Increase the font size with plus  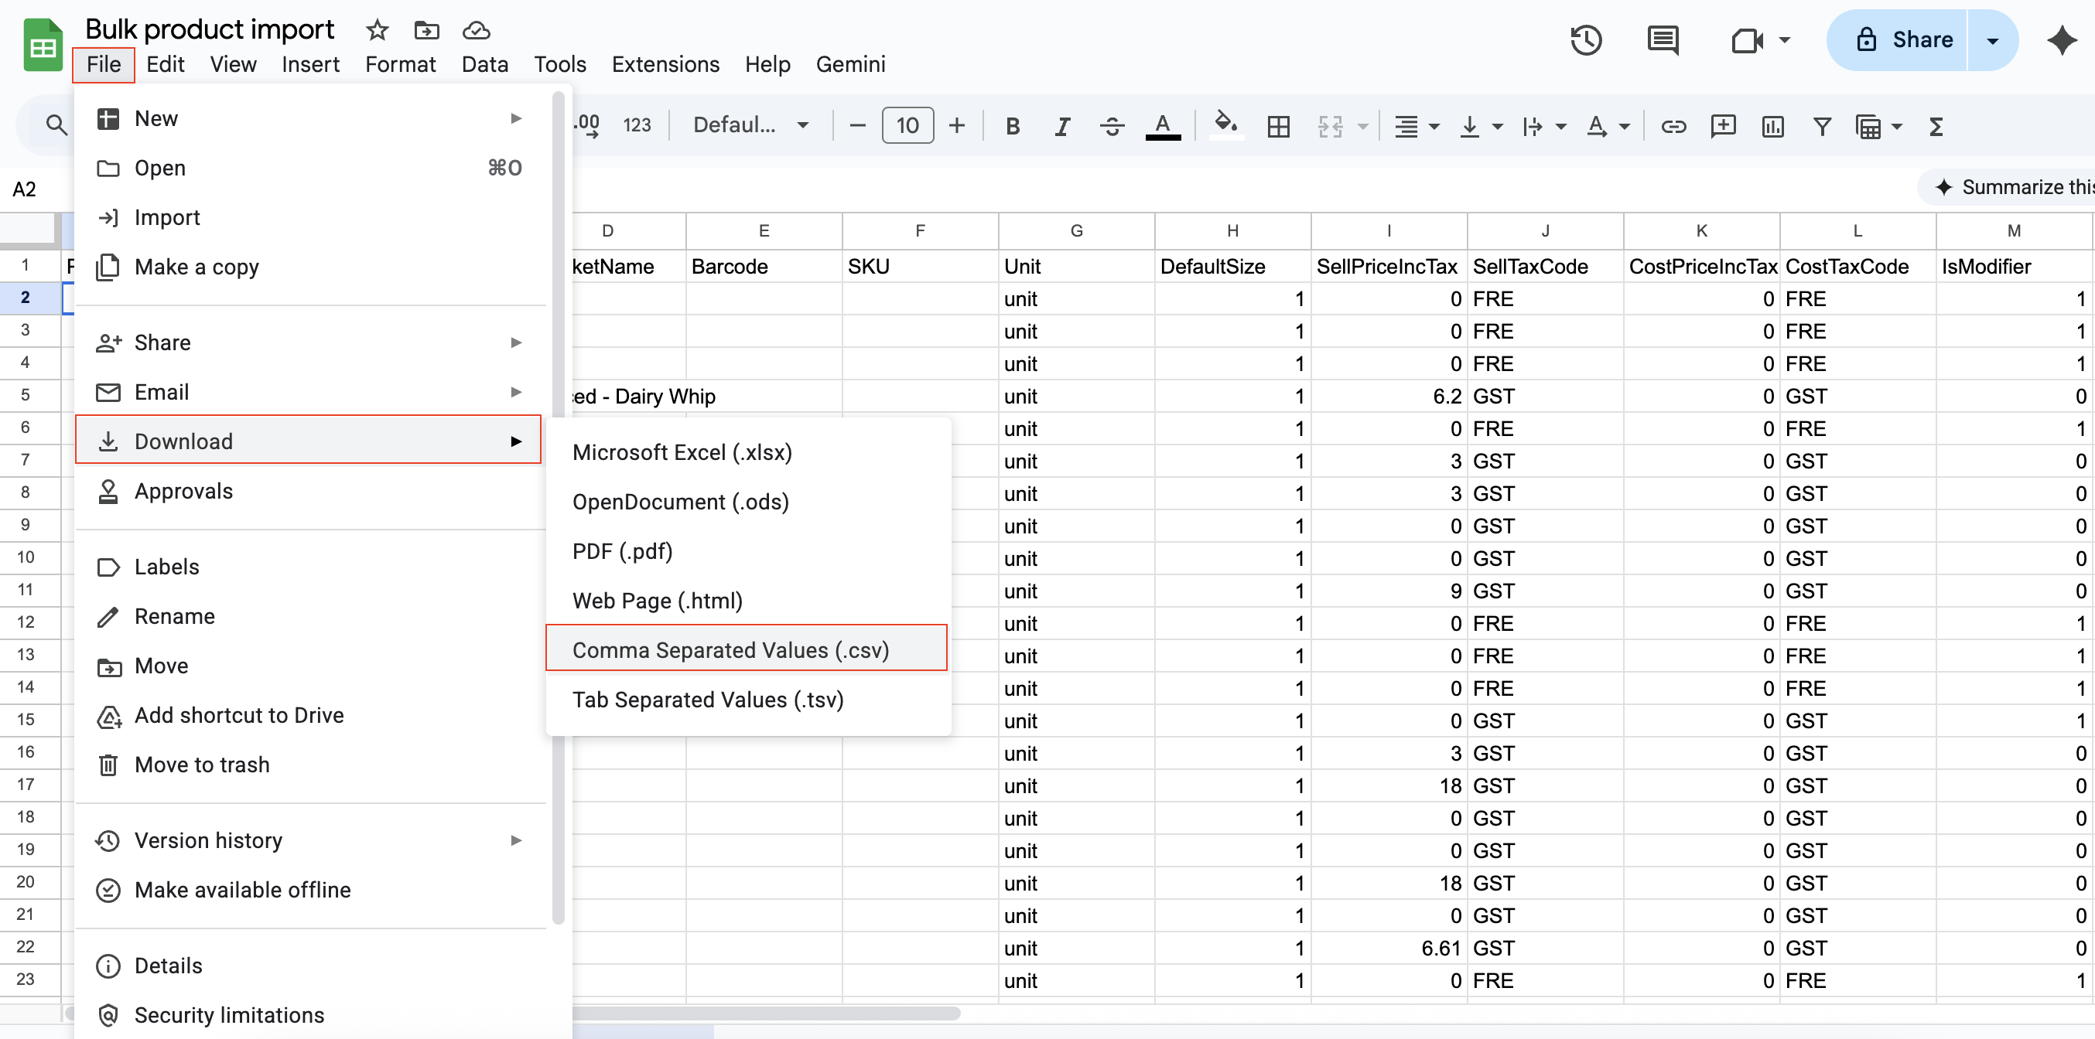pyautogui.click(x=956, y=125)
